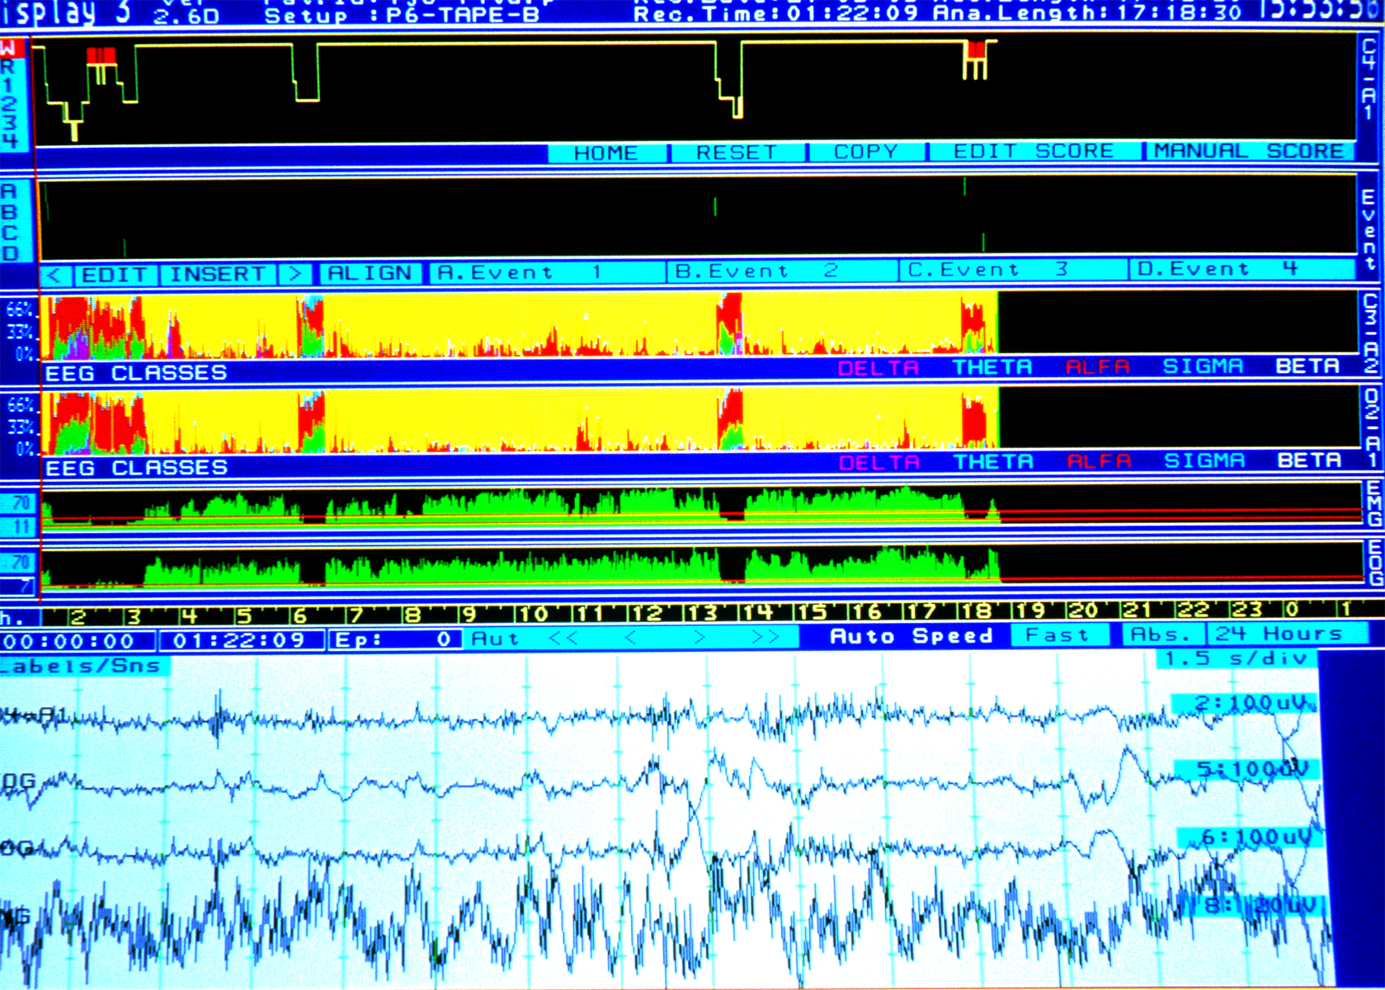The image size is (1385, 990).
Task: Click the rewind double-arrow navigation button
Action: (x=563, y=638)
